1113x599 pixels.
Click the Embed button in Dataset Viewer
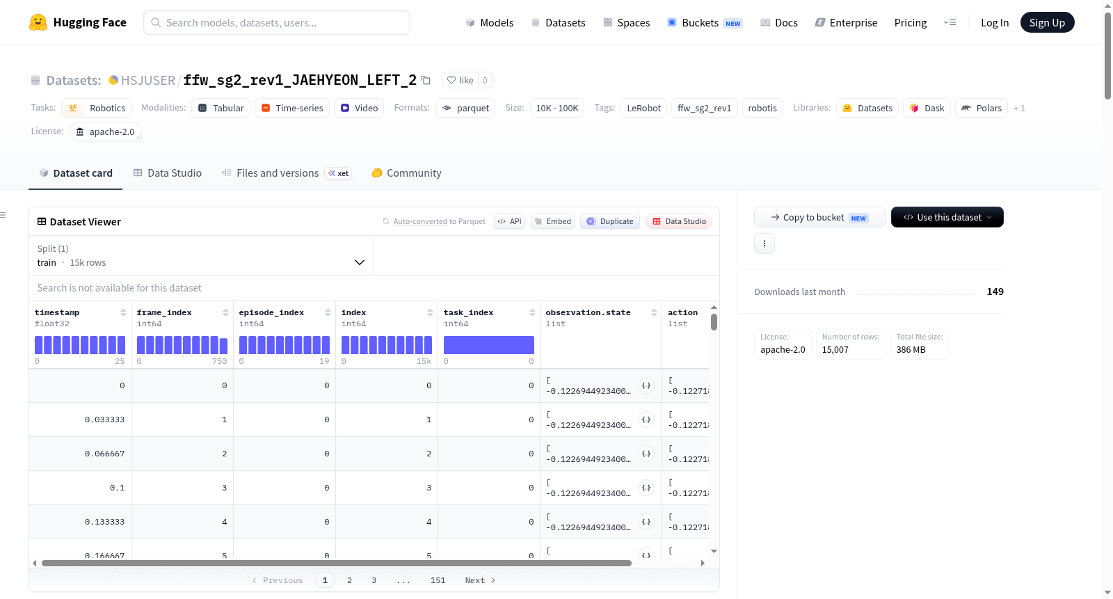point(552,221)
